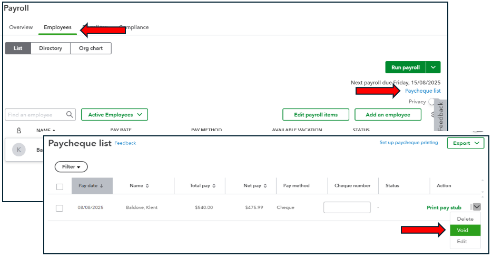Expand the Export dropdown
492x258 pixels.
(466, 143)
